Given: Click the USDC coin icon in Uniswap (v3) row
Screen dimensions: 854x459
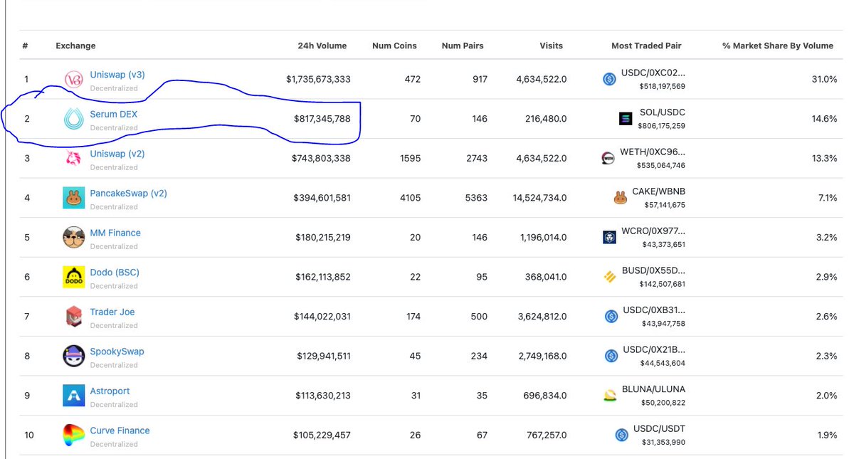Looking at the screenshot, I should tap(609, 80).
